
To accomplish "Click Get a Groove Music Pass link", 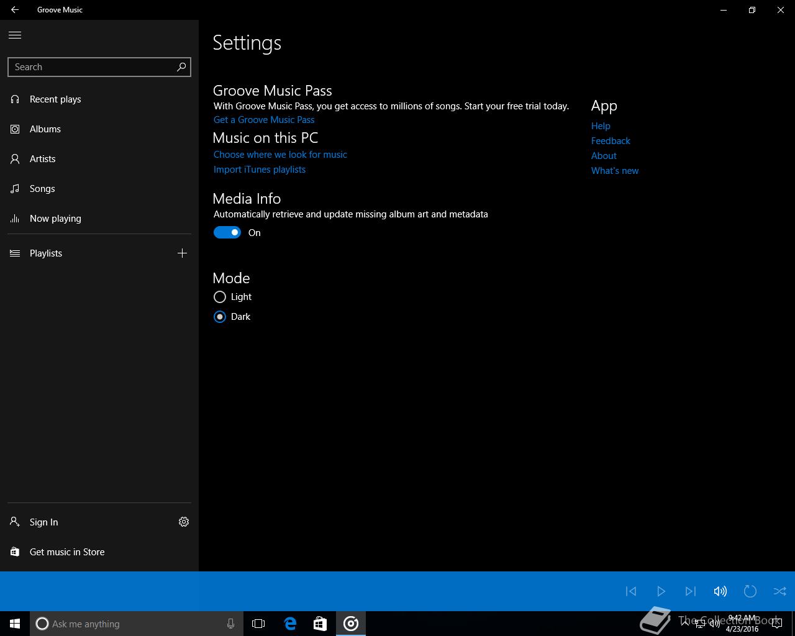I will (264, 120).
